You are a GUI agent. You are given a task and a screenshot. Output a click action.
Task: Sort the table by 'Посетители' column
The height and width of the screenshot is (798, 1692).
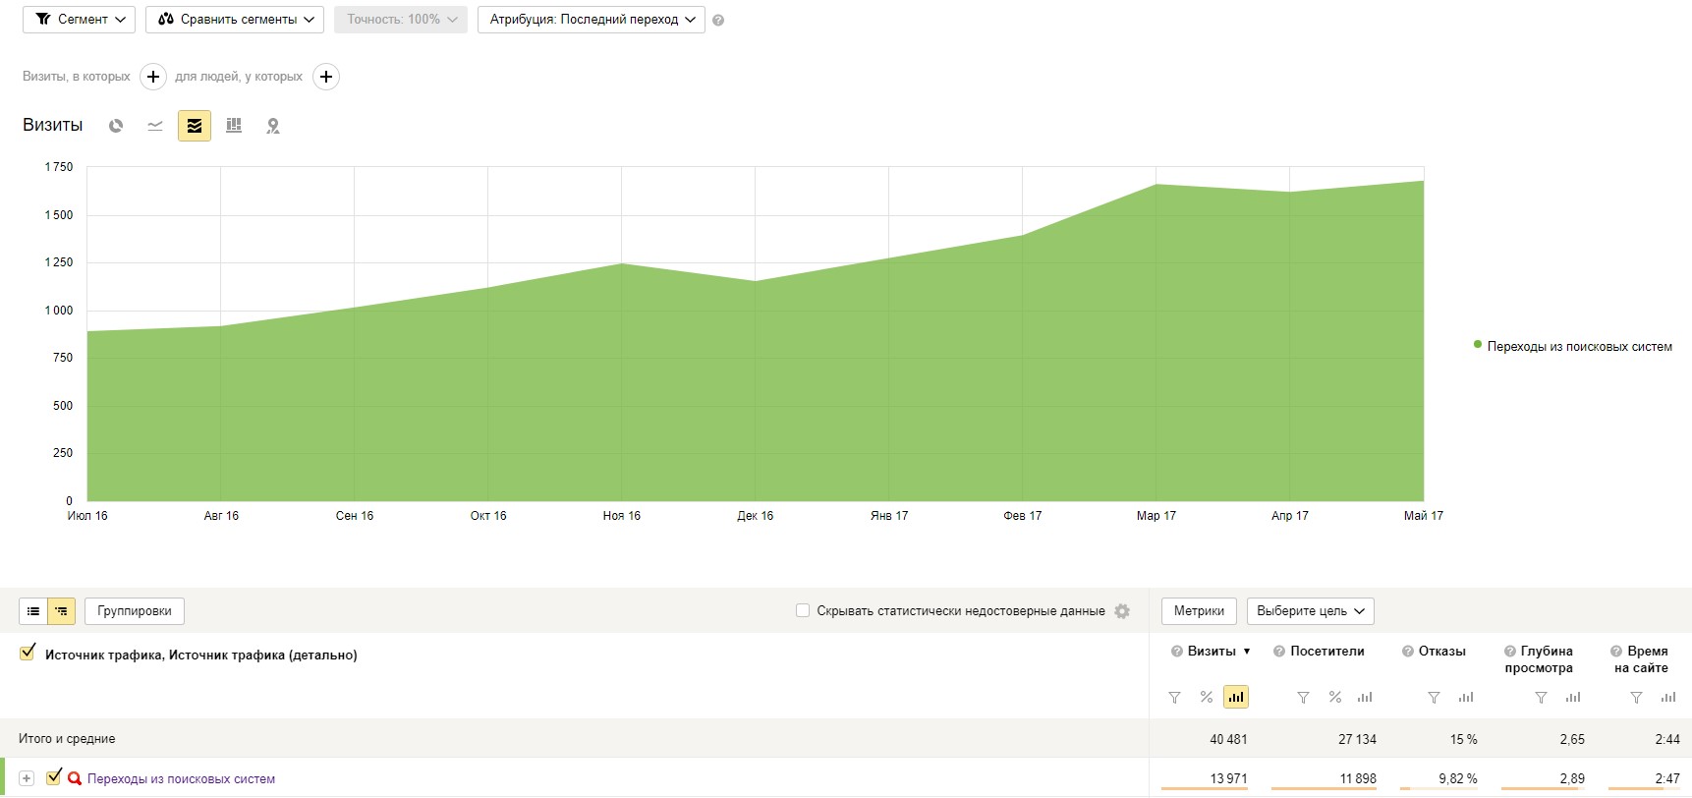[1326, 652]
